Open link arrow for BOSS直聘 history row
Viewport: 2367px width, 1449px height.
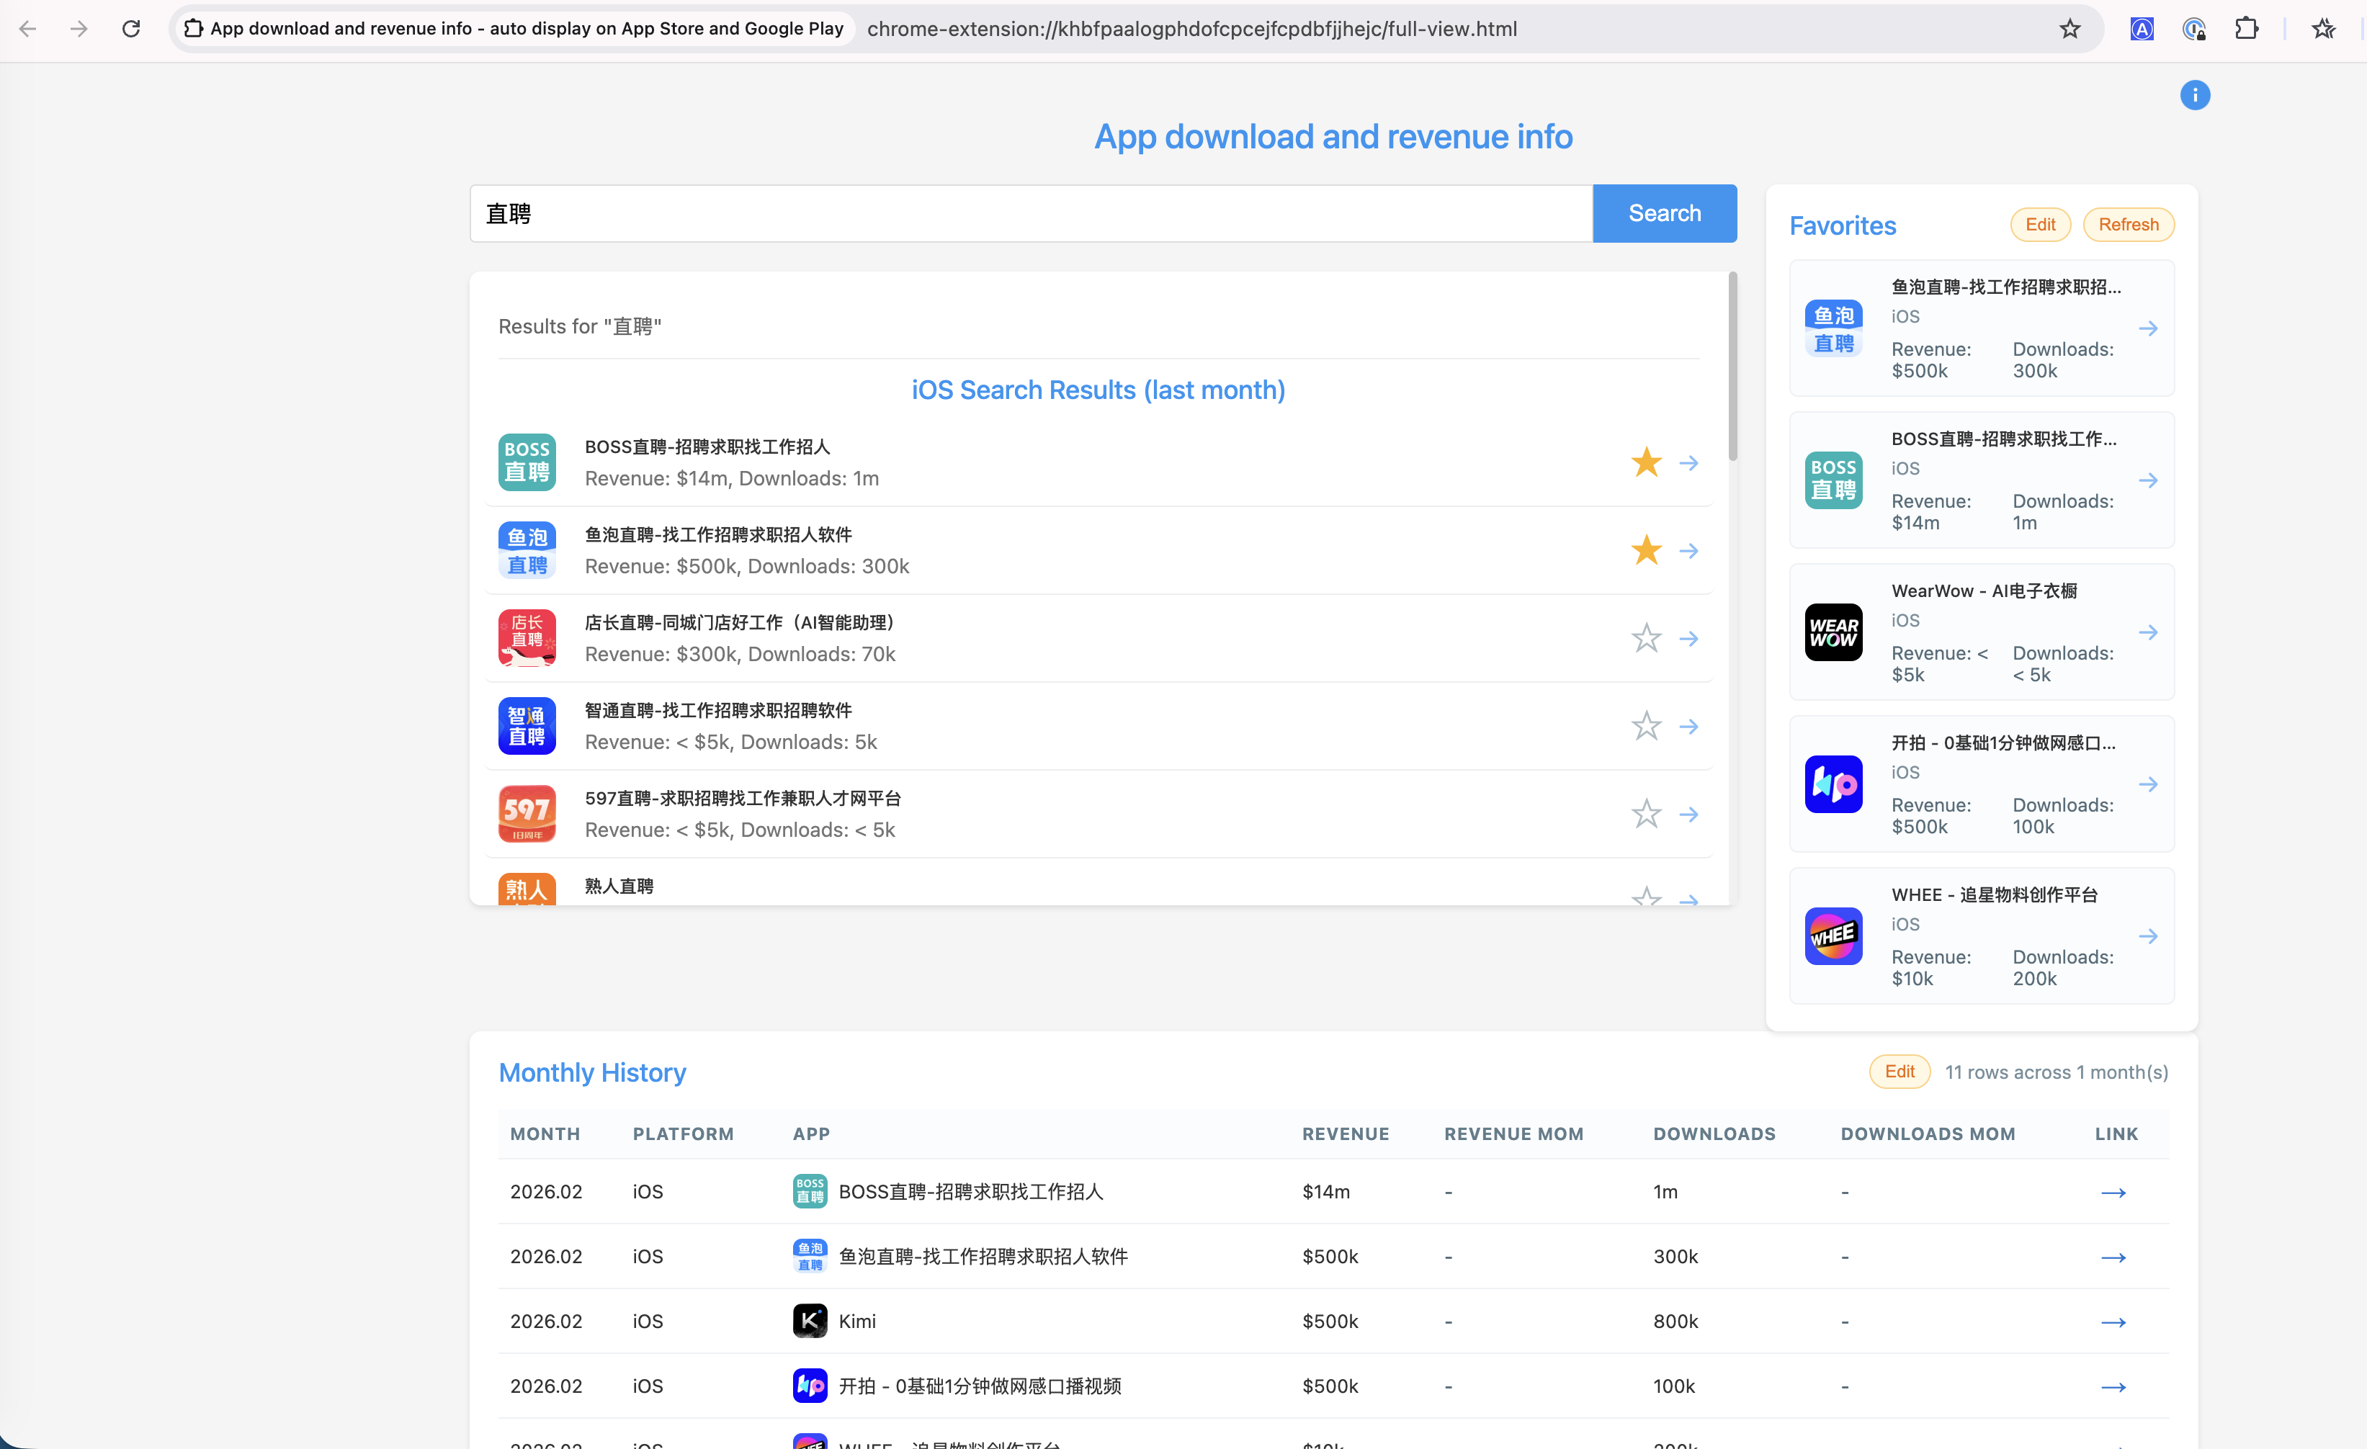pyautogui.click(x=2113, y=1193)
